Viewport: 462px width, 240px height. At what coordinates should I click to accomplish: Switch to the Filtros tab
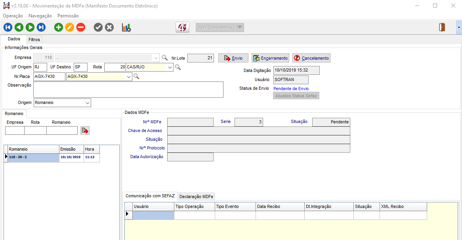coord(34,40)
